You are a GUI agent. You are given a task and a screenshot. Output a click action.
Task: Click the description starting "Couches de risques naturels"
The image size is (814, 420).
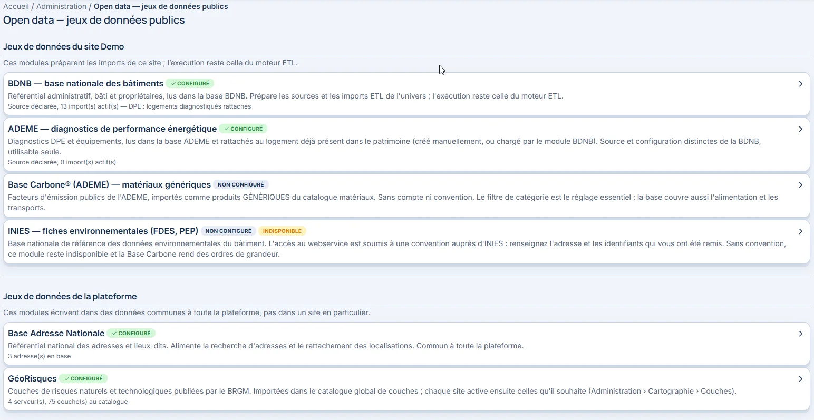tap(372, 391)
